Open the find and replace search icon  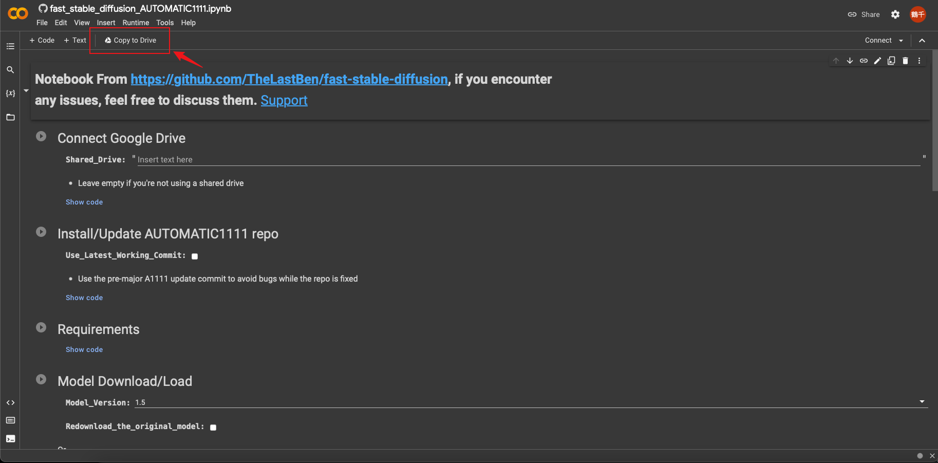[x=10, y=70]
